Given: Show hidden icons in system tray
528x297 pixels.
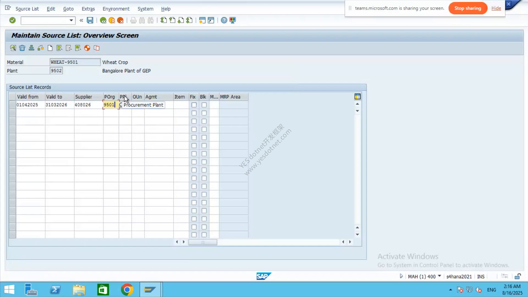Looking at the screenshot, I should click(450, 290).
